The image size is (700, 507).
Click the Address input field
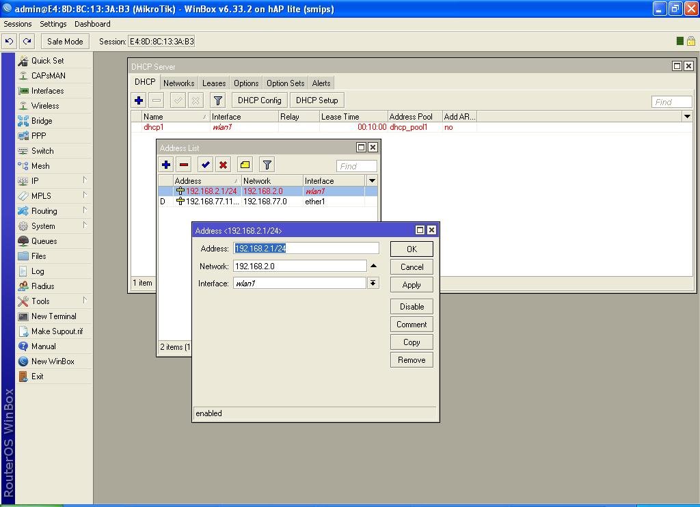[x=306, y=249]
